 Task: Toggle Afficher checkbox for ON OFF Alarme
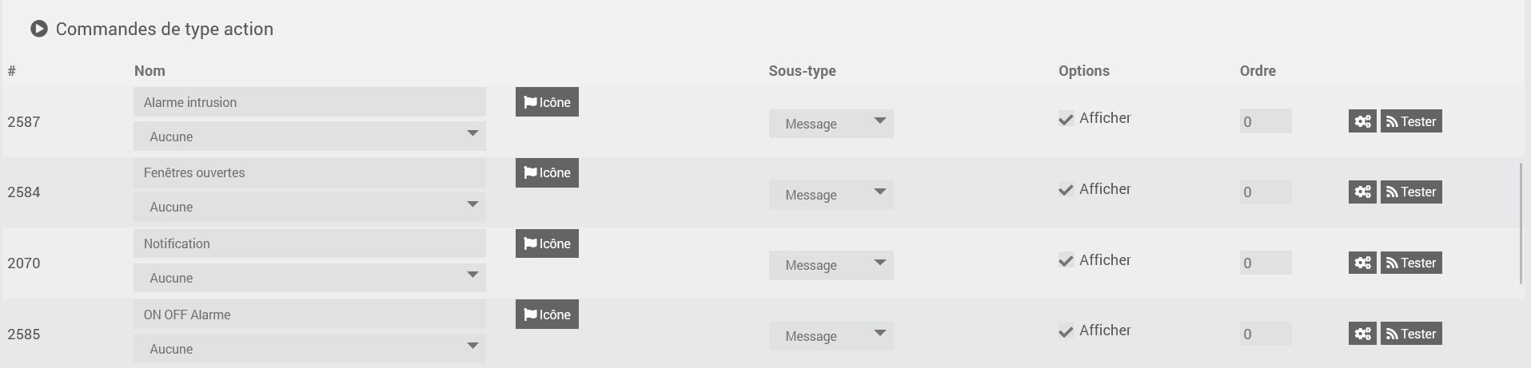[x=1066, y=331]
